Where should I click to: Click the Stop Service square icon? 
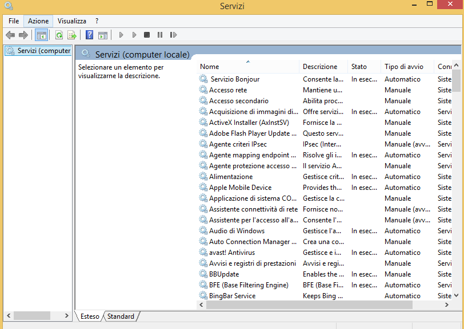click(x=147, y=35)
